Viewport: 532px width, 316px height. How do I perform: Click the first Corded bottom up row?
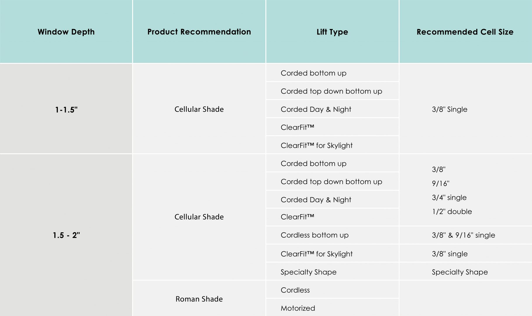(313, 73)
